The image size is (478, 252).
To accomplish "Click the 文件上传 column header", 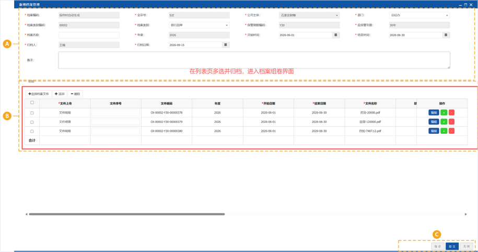I will click(65, 104).
